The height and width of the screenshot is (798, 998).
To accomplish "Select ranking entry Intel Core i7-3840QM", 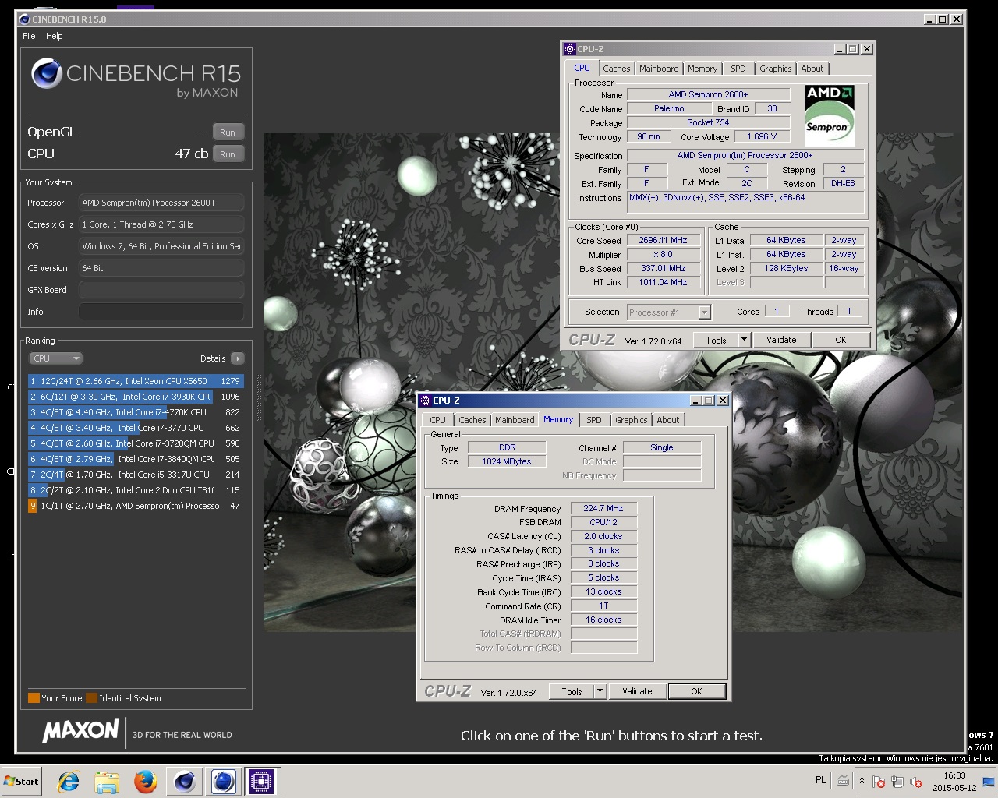I will pos(136,459).
